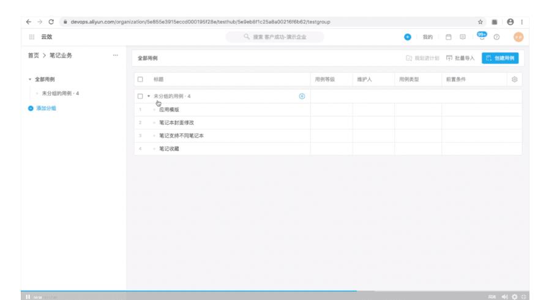Image resolution: width=535 pixels, height=300 pixels.
Task: Open the 应用模版 test case
Action: coord(169,110)
